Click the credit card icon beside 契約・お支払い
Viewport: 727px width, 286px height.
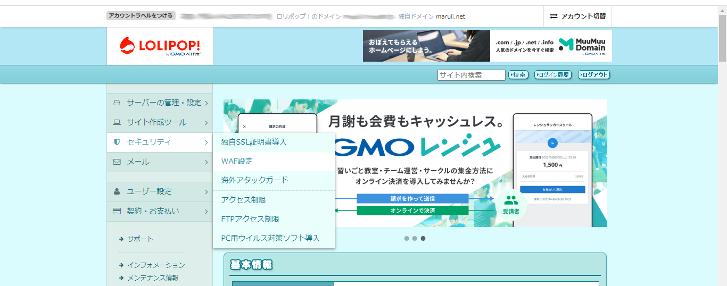tap(117, 211)
